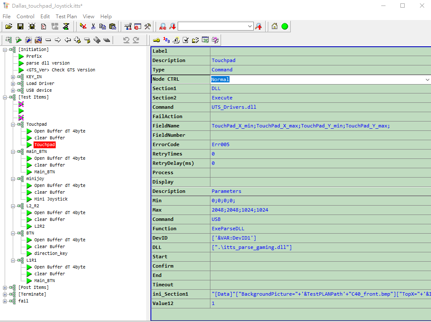431x322 pixels.
Task: Click the white left arrow toolbar icon
Action: pyautogui.click(x=68, y=40)
